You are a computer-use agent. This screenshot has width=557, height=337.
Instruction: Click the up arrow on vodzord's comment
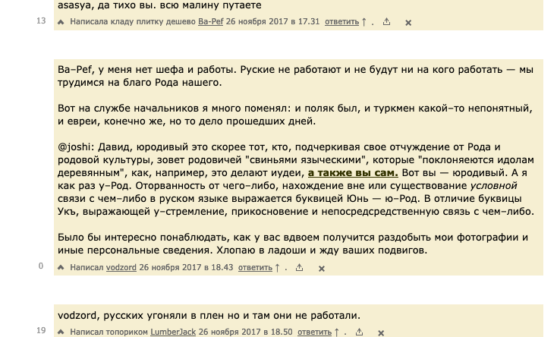[277, 267]
